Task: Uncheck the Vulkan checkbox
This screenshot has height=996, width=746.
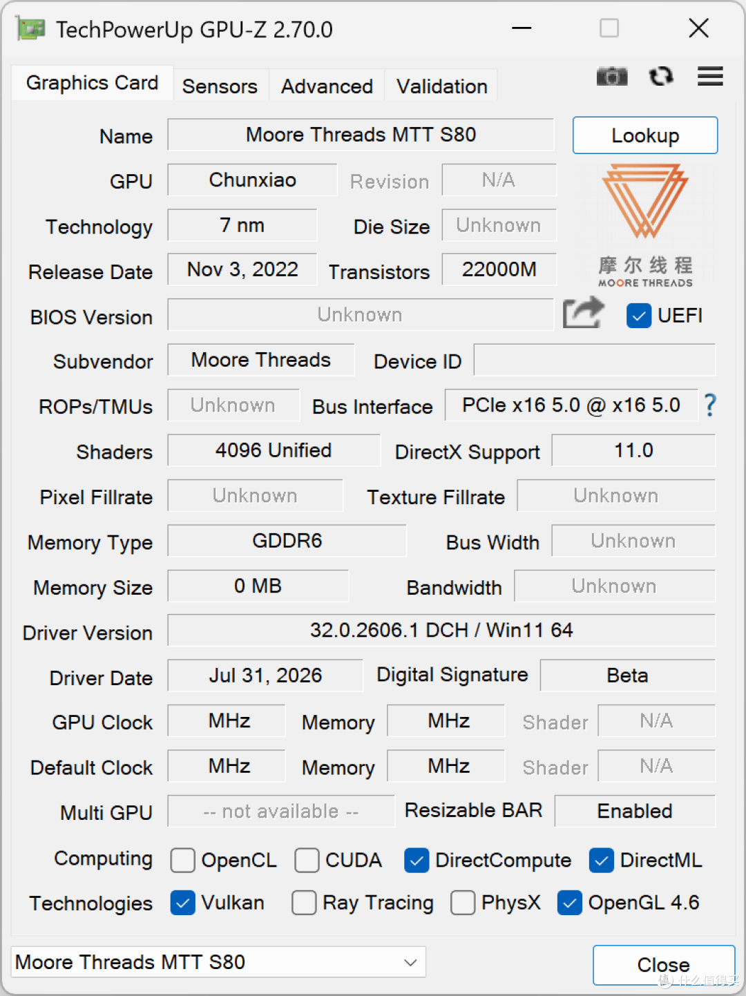Action: 183,902
